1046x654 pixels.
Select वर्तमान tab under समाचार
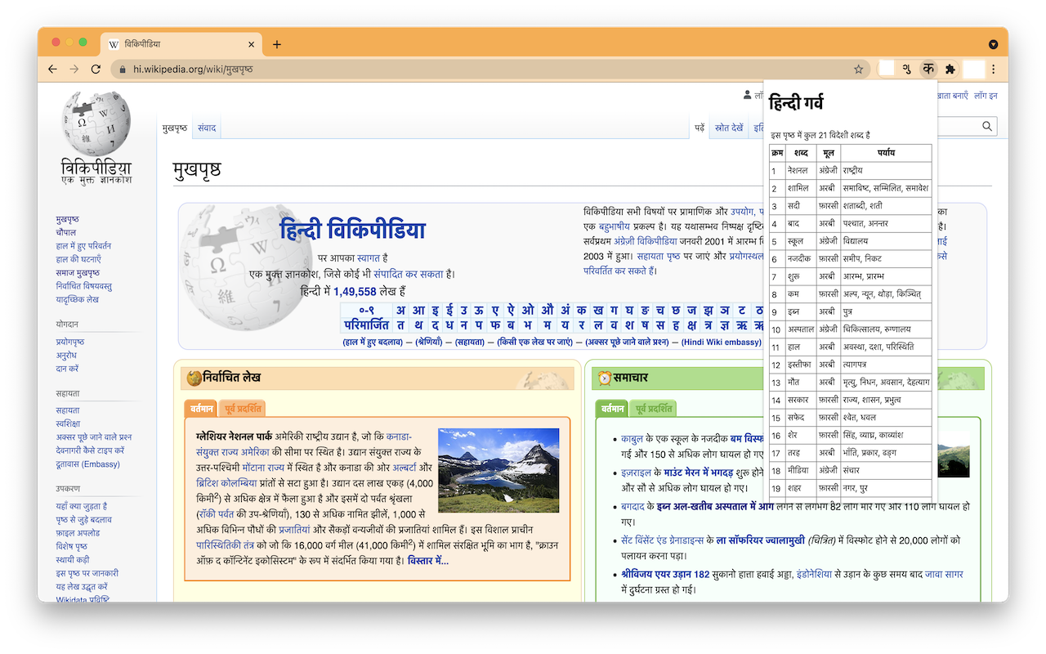click(x=612, y=409)
